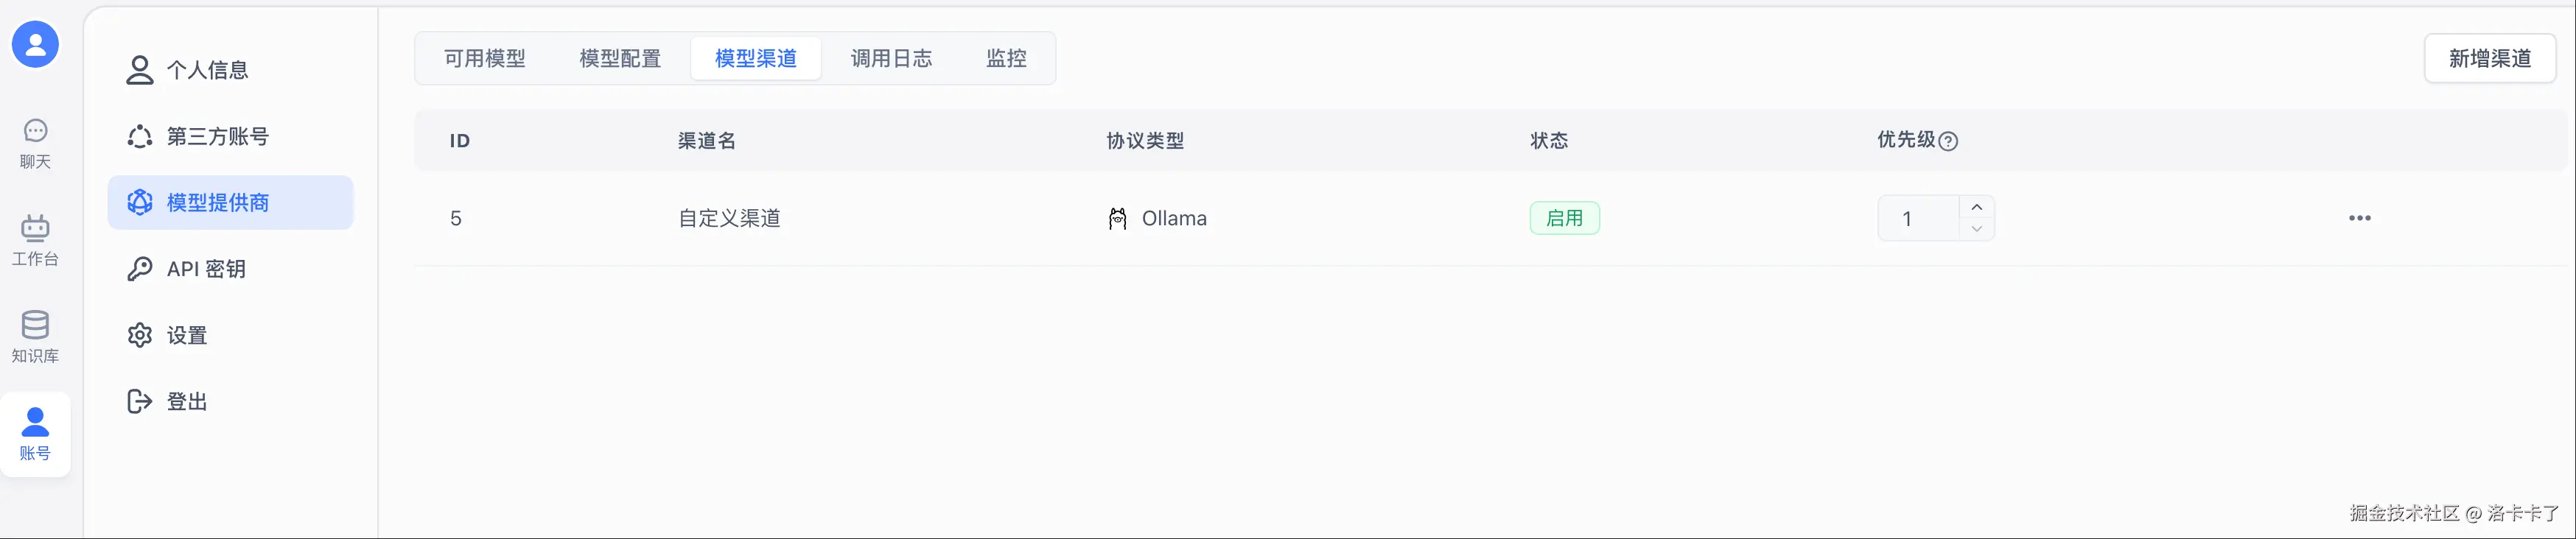
Task: Select the 账号 account sidebar icon
Action: point(35,434)
